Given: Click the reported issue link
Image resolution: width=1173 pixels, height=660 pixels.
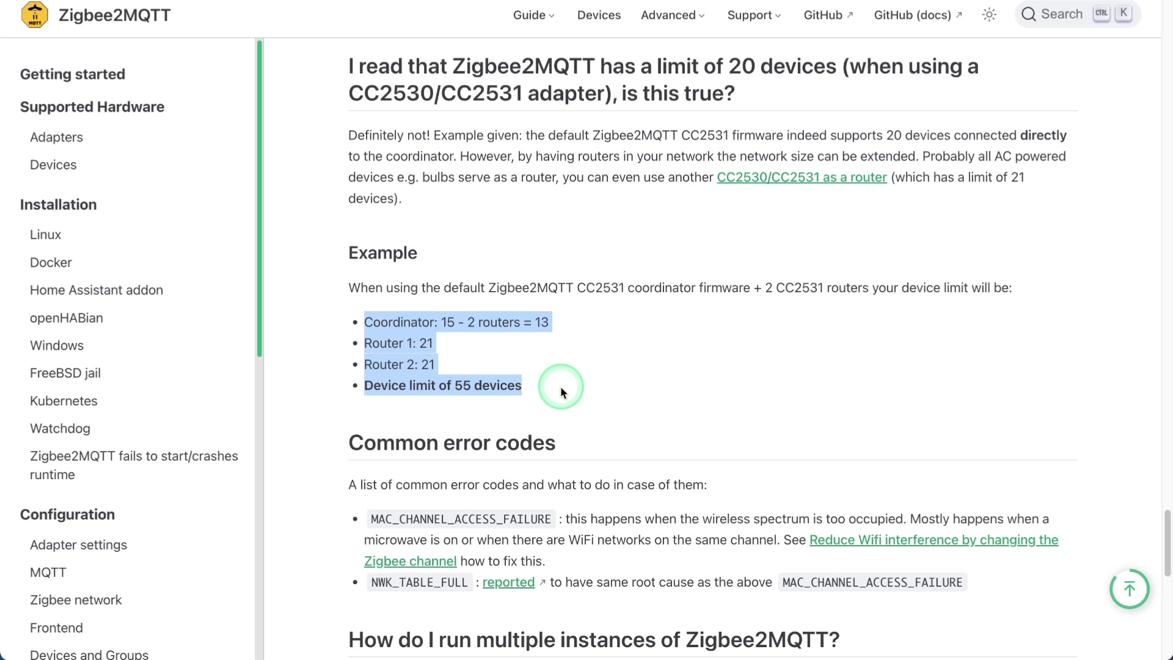Looking at the screenshot, I should (x=508, y=582).
